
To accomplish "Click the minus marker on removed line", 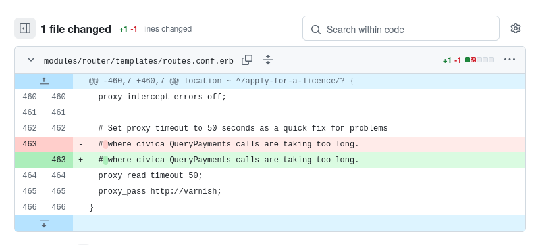I will click(x=81, y=144).
